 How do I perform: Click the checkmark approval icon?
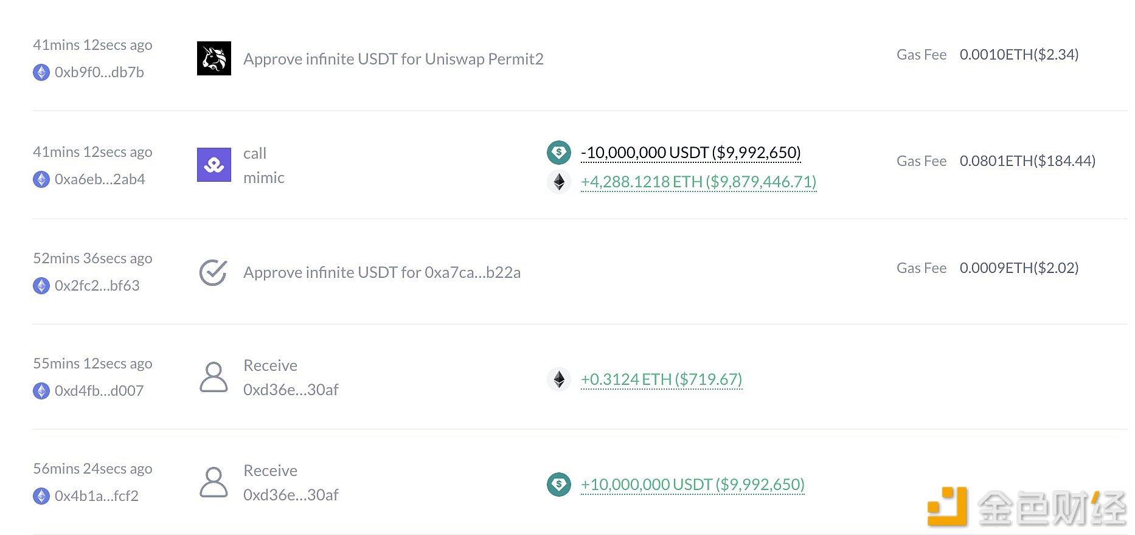[213, 272]
